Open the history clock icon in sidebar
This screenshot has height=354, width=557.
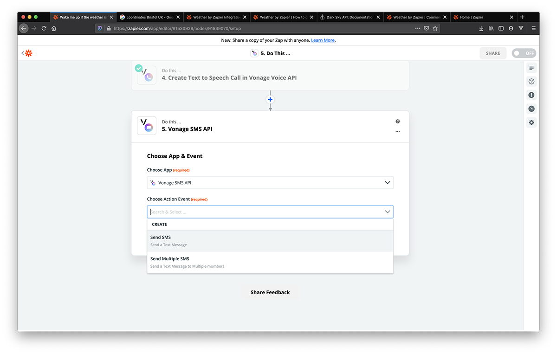[x=531, y=109]
